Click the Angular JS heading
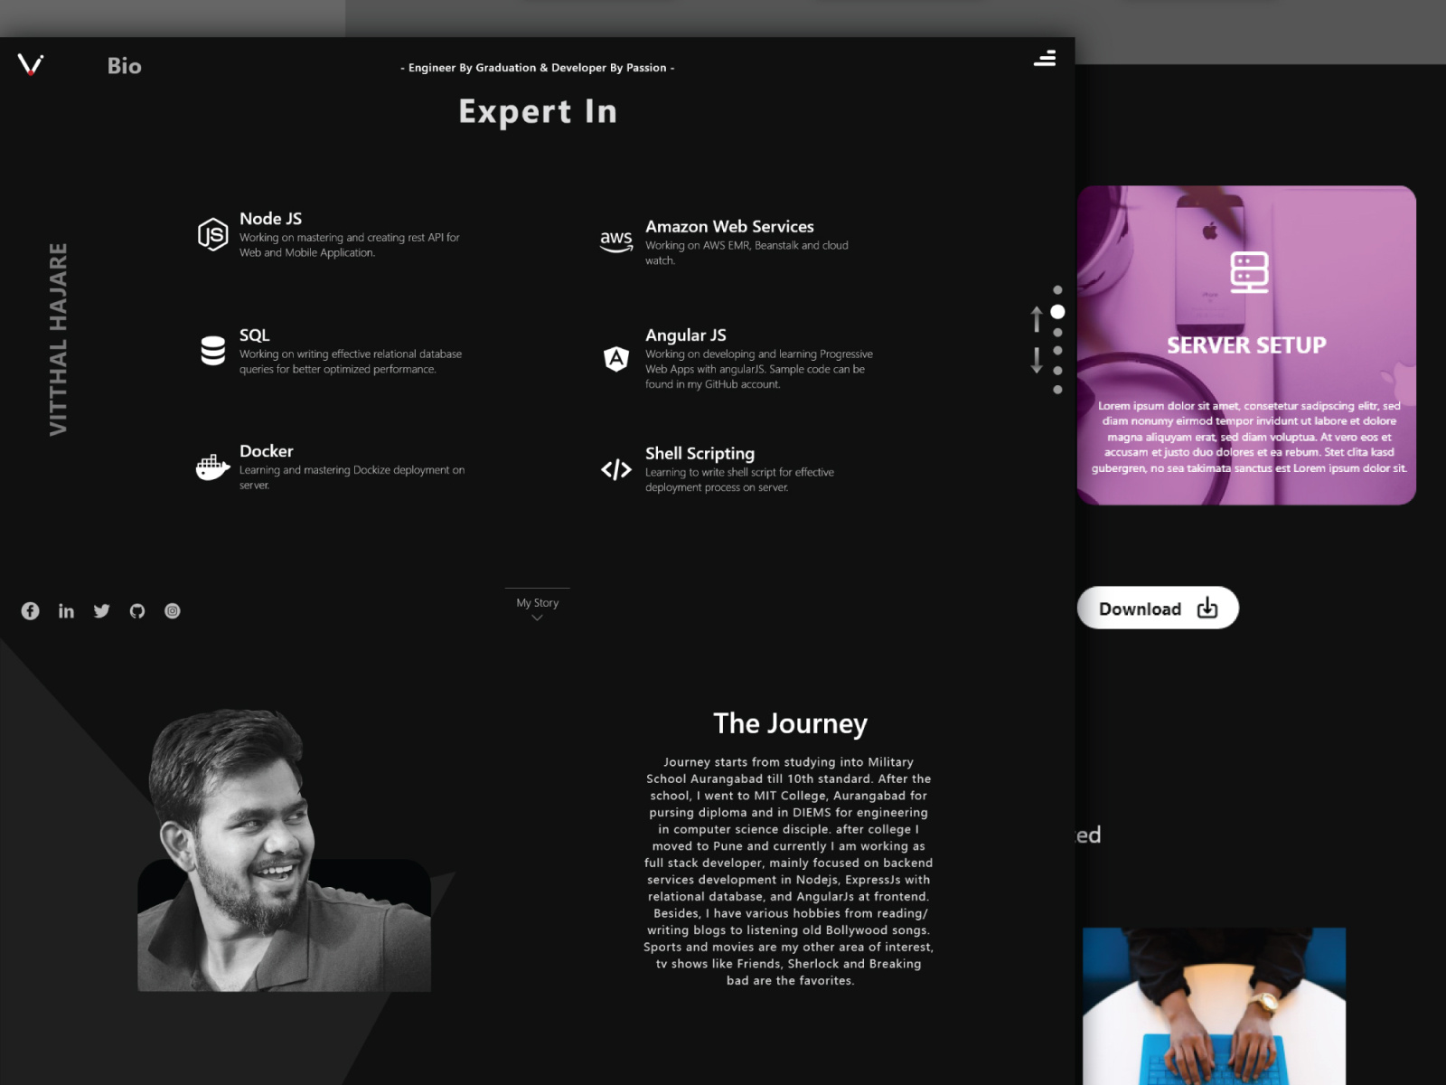The height and width of the screenshot is (1085, 1446). click(685, 335)
